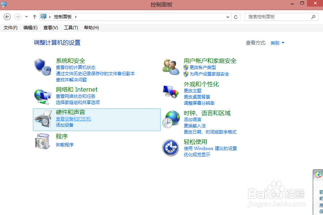Open the 硬件和声音 heading link
Screen dimensions: 323x215
pos(71,112)
